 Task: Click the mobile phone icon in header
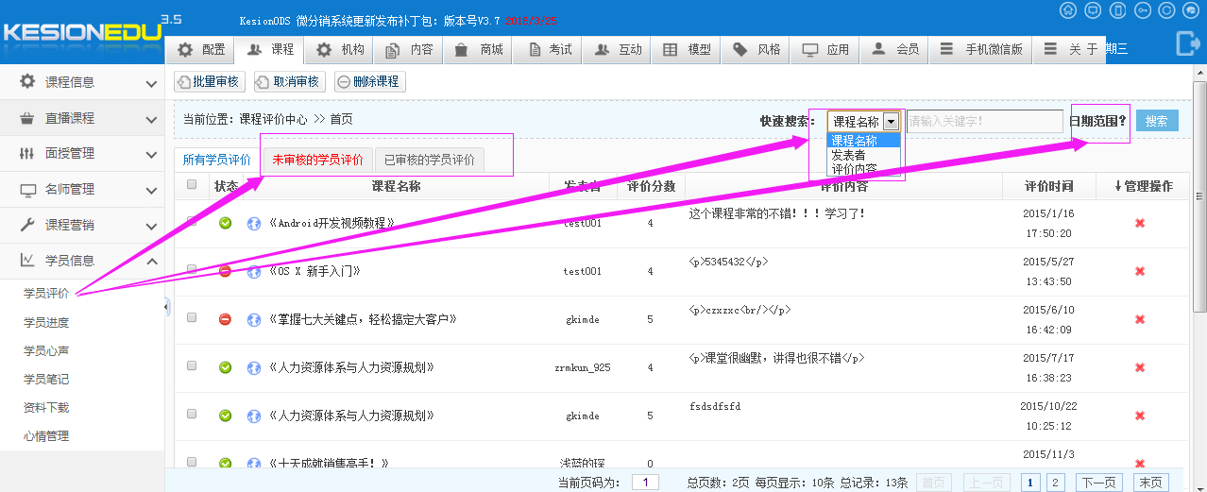tap(1118, 10)
